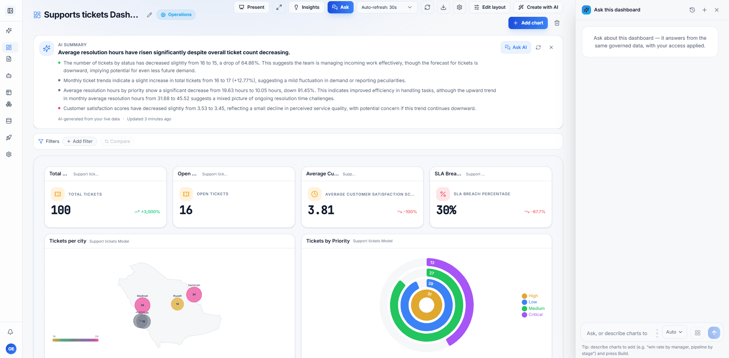729x358 pixels.
Task: Click the Tickets per city chart title
Action: (x=68, y=241)
